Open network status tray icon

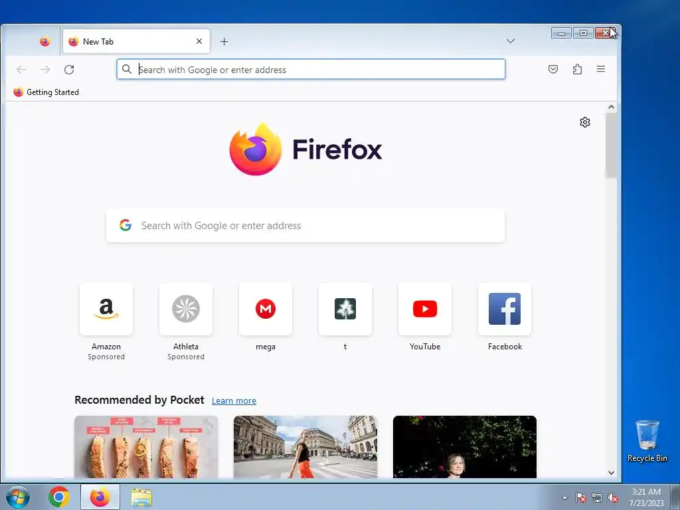tap(597, 498)
